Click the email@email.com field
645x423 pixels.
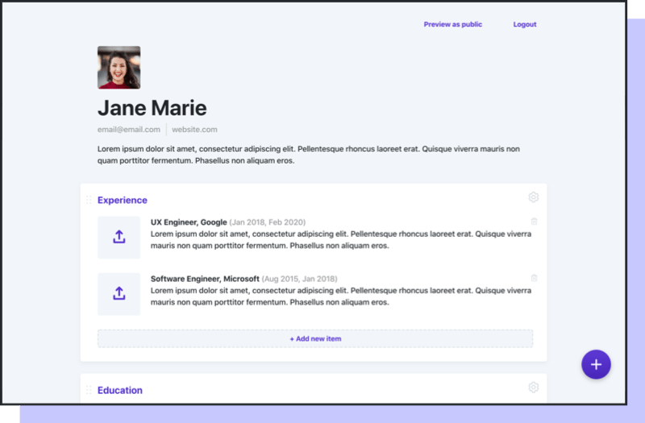(x=128, y=129)
